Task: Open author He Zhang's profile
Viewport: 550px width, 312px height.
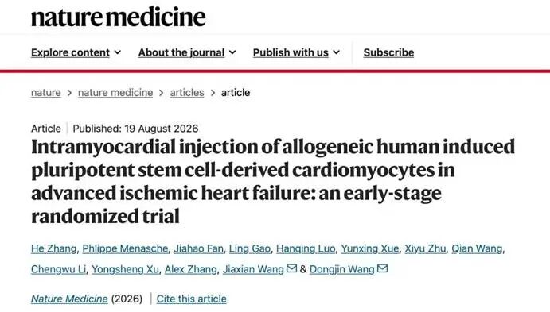Action: 53,248
